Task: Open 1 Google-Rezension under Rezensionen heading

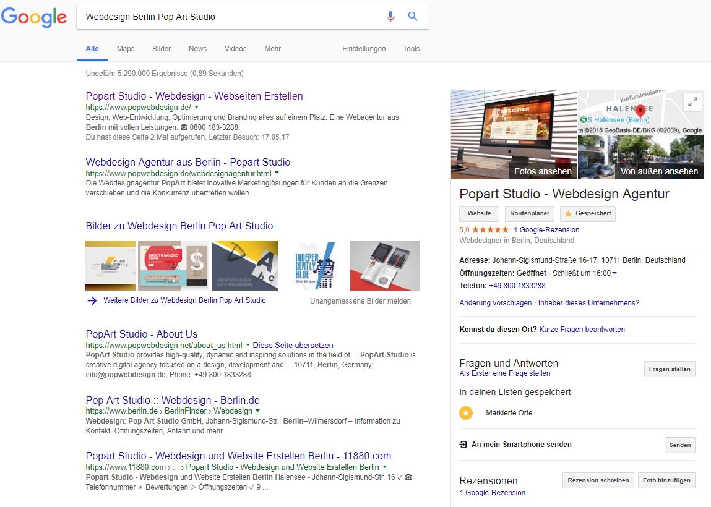Action: click(x=493, y=493)
